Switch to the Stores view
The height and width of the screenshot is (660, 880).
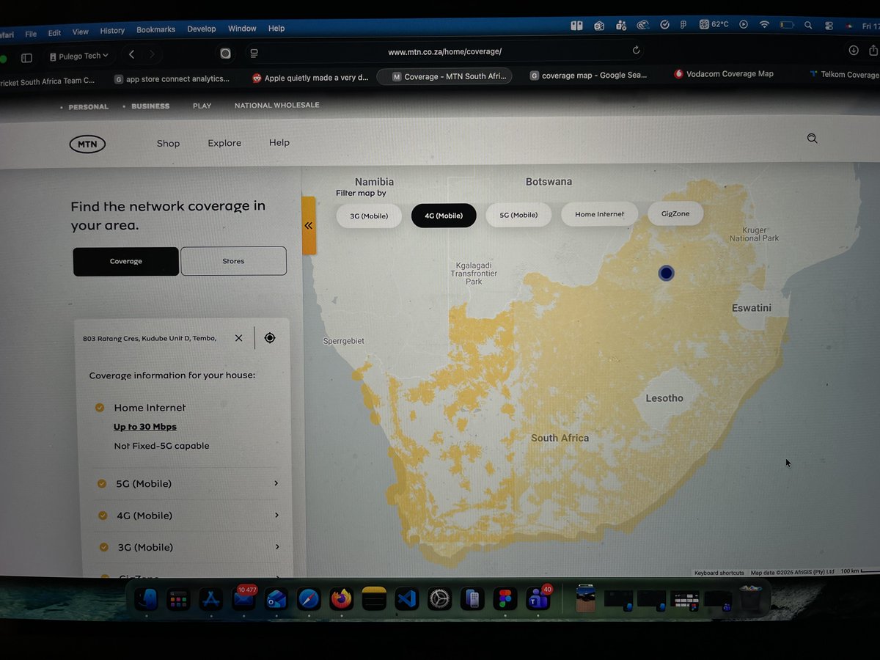coord(233,261)
